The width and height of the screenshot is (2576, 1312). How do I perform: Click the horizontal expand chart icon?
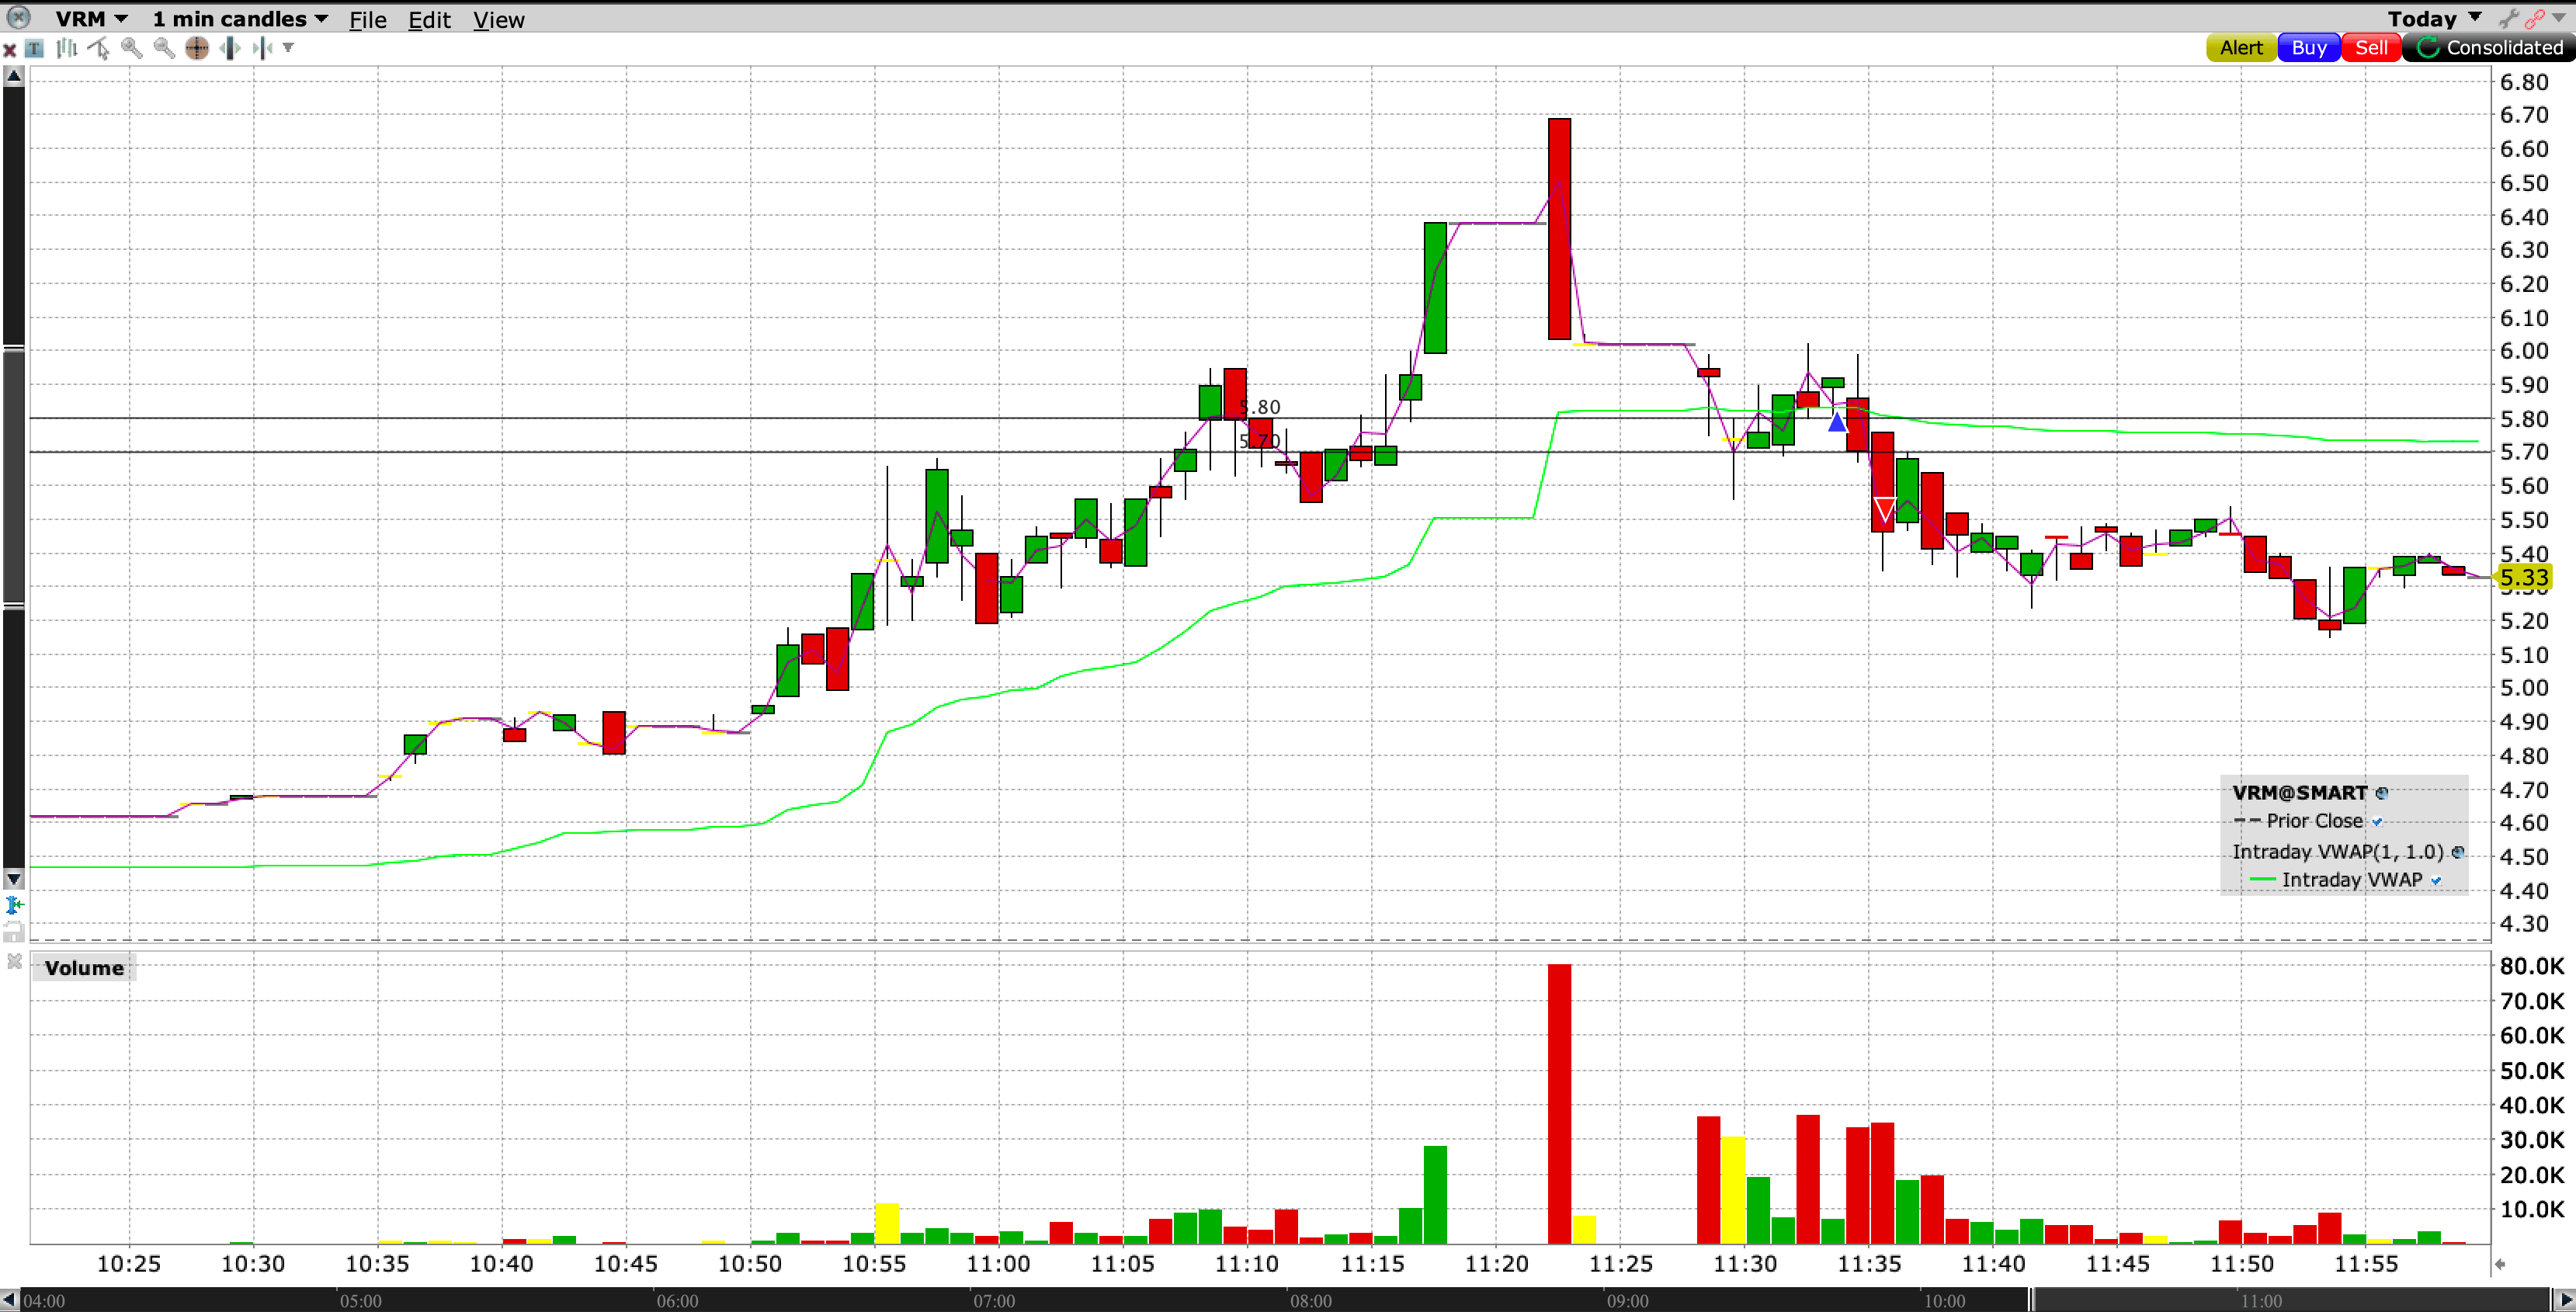230,48
